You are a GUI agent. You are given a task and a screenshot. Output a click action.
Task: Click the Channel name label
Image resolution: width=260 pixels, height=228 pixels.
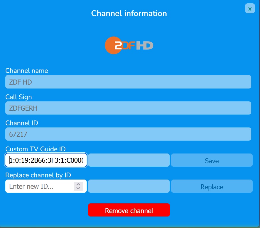coord(27,71)
